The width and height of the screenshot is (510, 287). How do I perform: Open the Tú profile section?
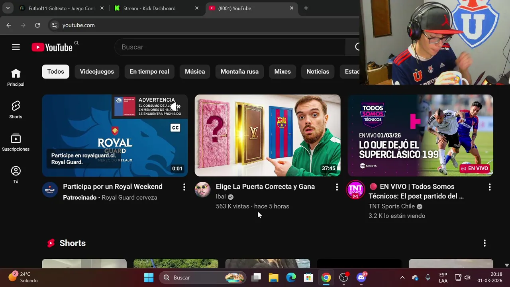tap(16, 175)
